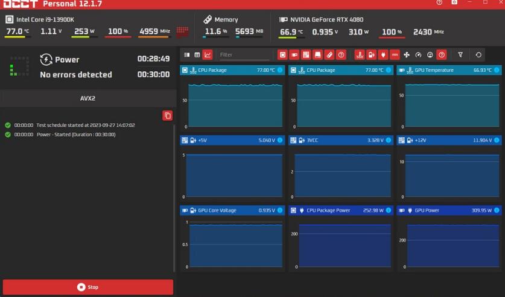Reset the monitoring graphs with refresh icon
Screen dimensions: 505x297
tap(478, 55)
